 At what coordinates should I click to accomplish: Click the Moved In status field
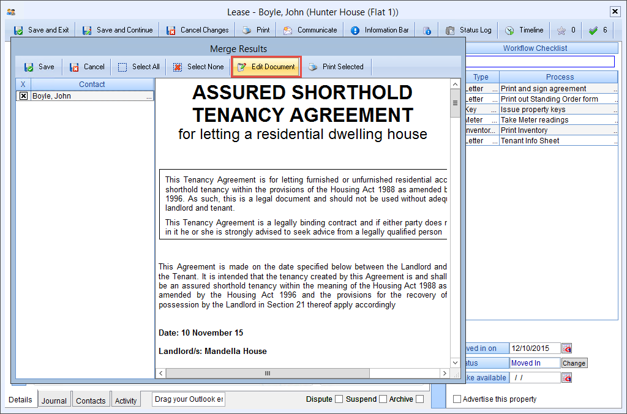[x=535, y=363]
